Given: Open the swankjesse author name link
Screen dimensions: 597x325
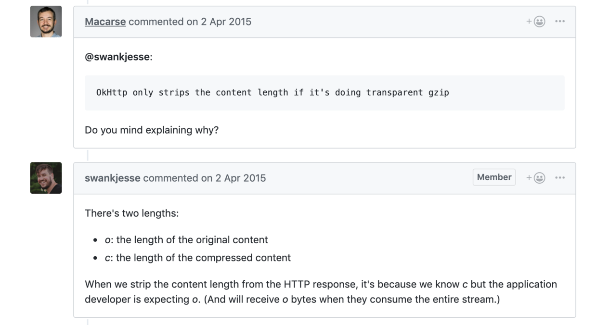Looking at the screenshot, I should tap(112, 178).
